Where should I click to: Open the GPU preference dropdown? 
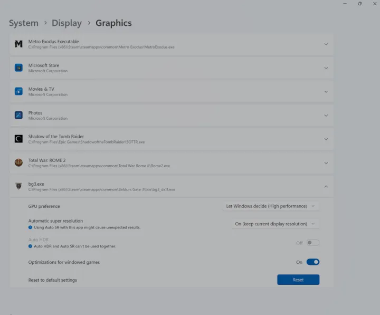click(270, 206)
